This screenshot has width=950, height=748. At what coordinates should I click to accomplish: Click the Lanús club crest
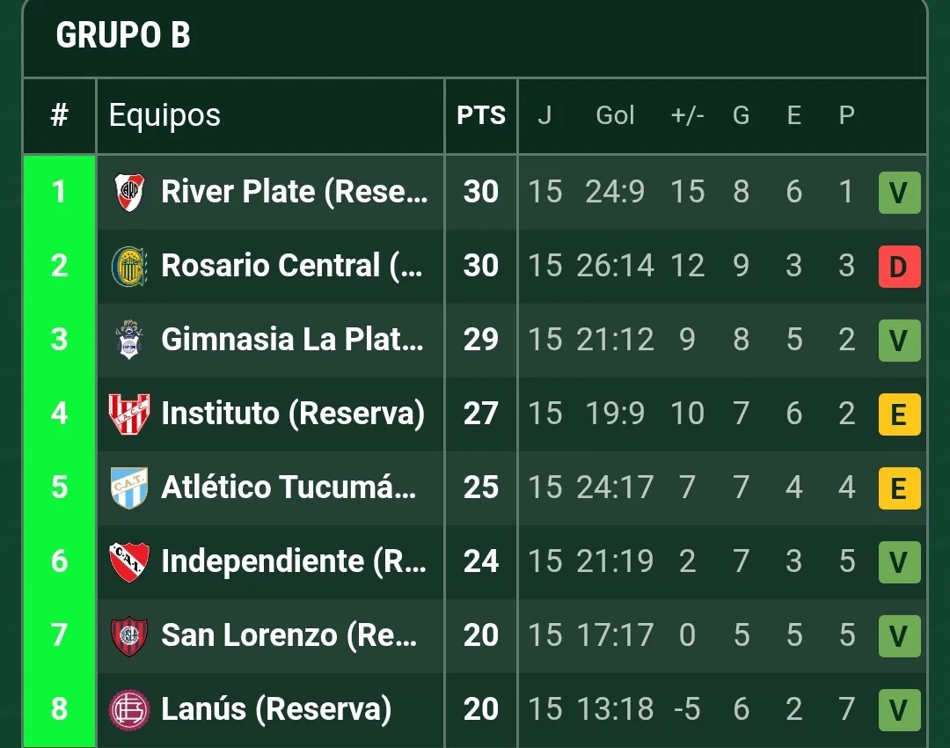click(x=129, y=709)
